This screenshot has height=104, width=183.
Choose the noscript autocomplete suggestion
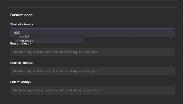coord(49,41)
